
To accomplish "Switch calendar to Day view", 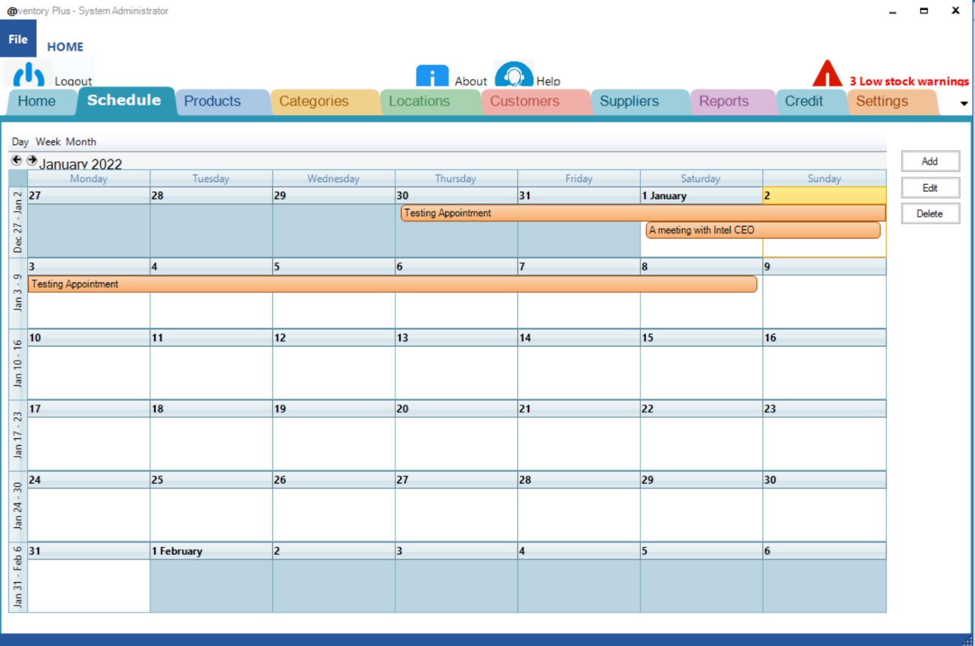I will [x=20, y=142].
